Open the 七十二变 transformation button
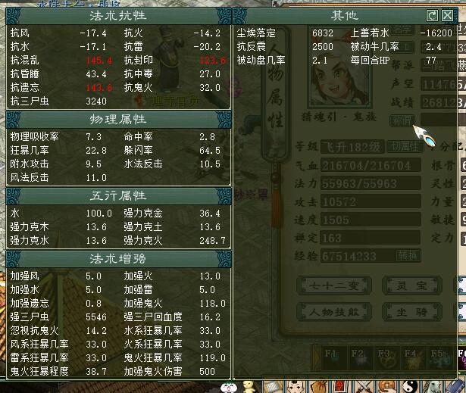Image resolution: width=466 pixels, height=393 pixels. tap(334, 286)
